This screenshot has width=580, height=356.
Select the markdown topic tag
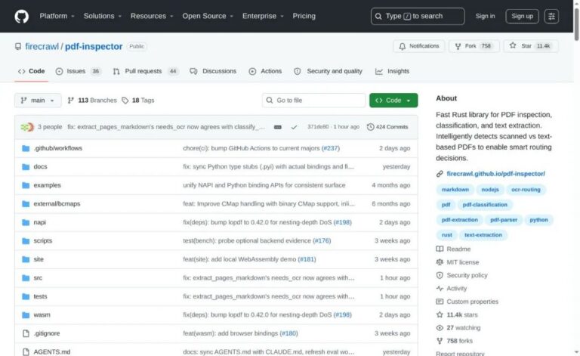pyautogui.click(x=455, y=190)
